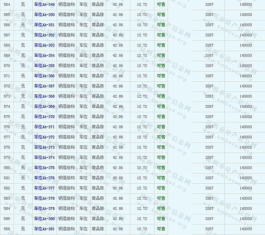Click 可售 status in row 573
The width and height of the screenshot is (265, 235).
pyautogui.click(x=161, y=96)
